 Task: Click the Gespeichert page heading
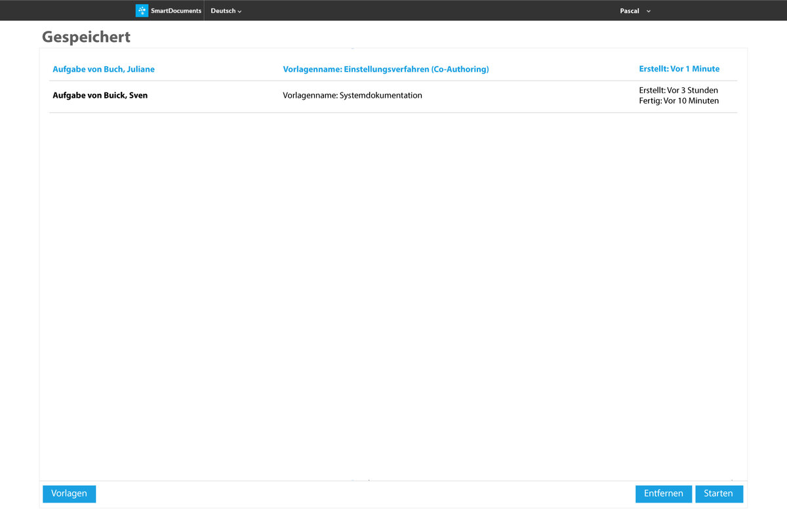[x=86, y=37]
